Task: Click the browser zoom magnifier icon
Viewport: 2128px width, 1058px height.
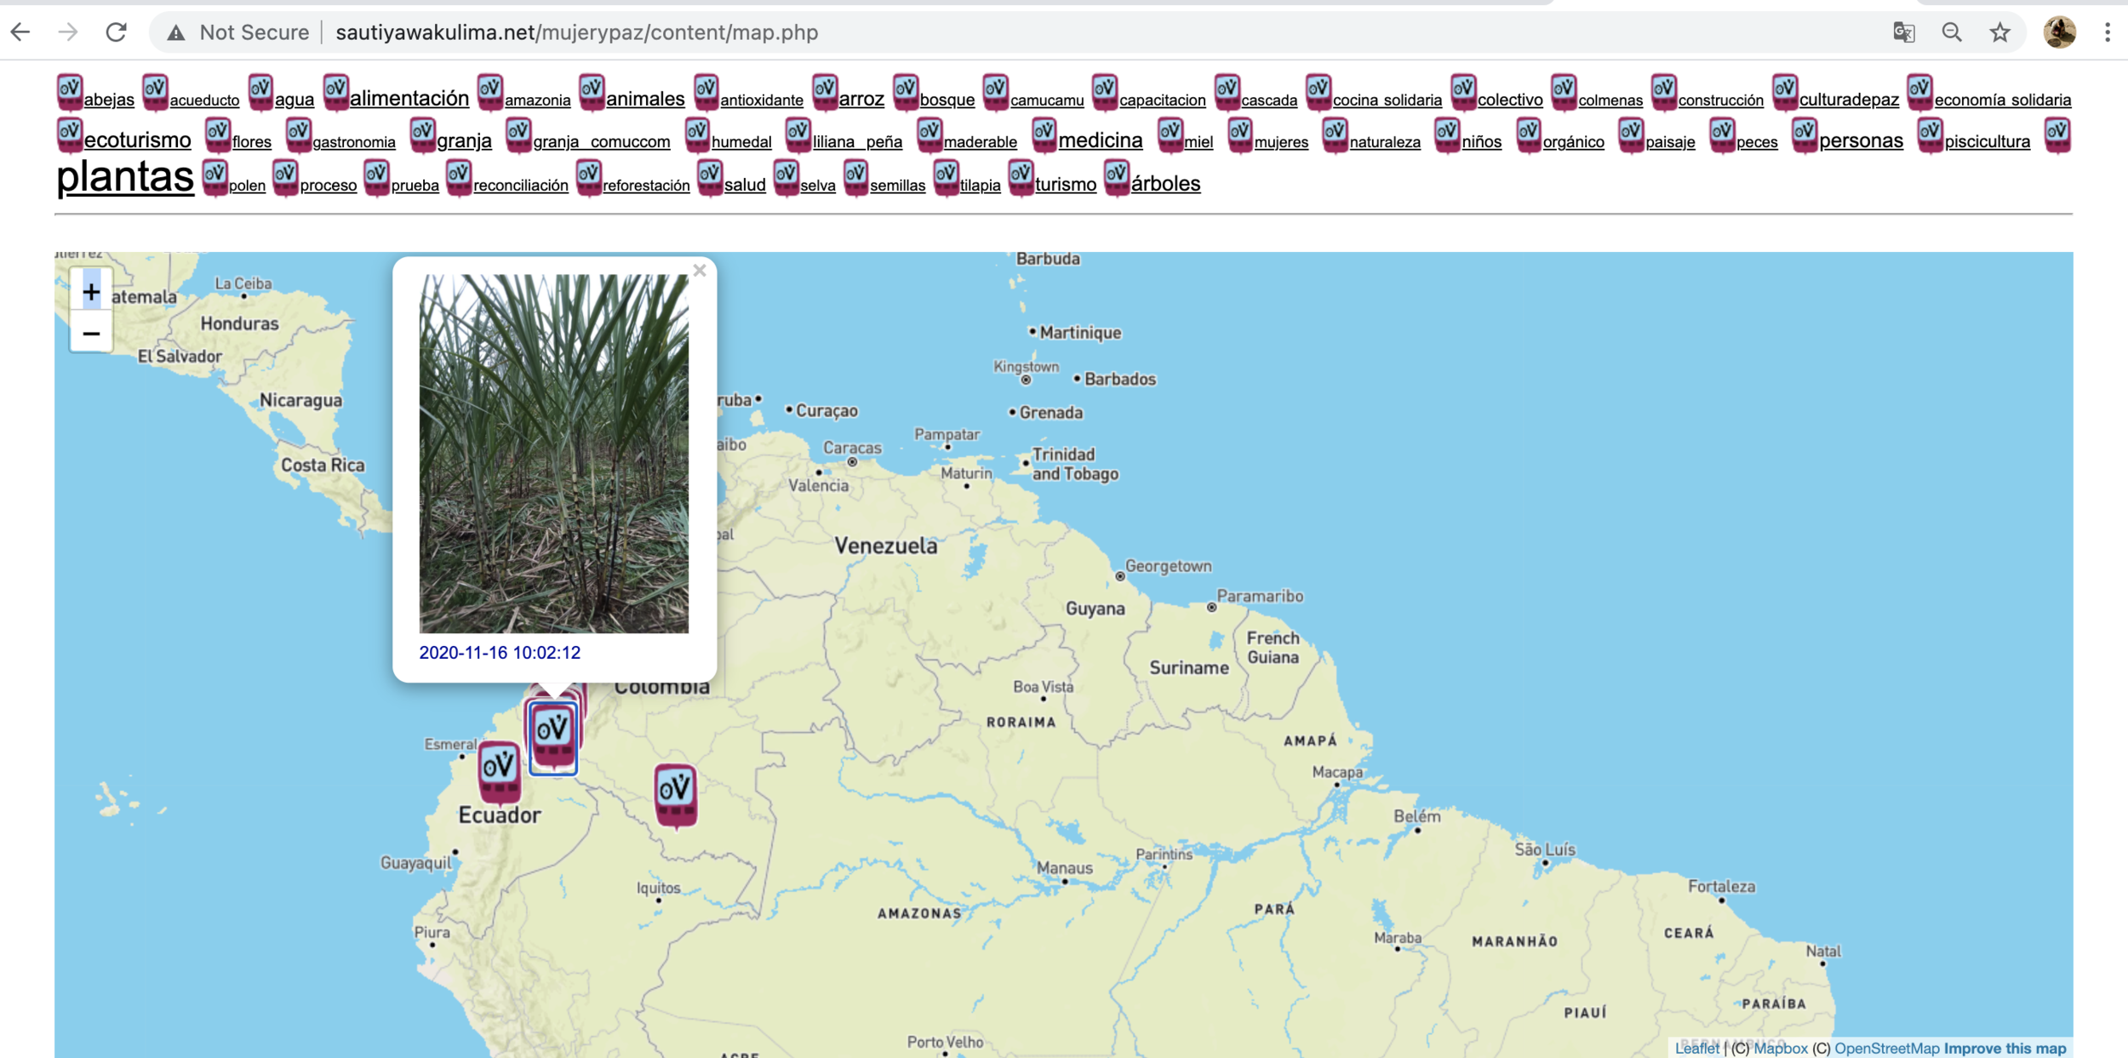Action: [x=1952, y=32]
